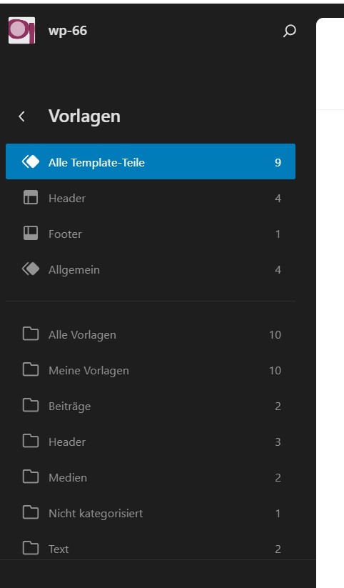Show Allgemein template parts
The width and height of the screenshot is (344, 588).
(151, 269)
